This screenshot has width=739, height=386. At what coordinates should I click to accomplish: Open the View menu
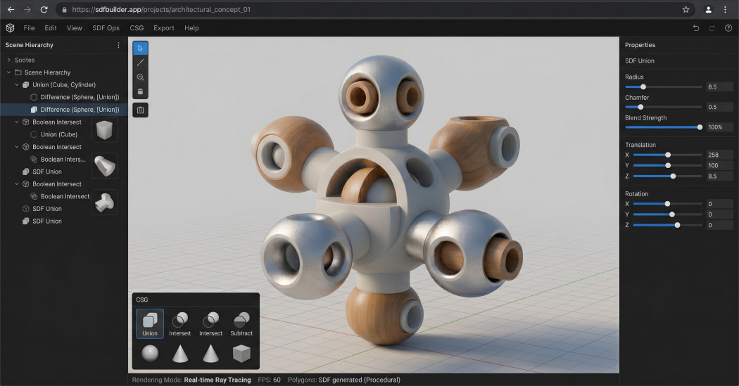pos(75,28)
